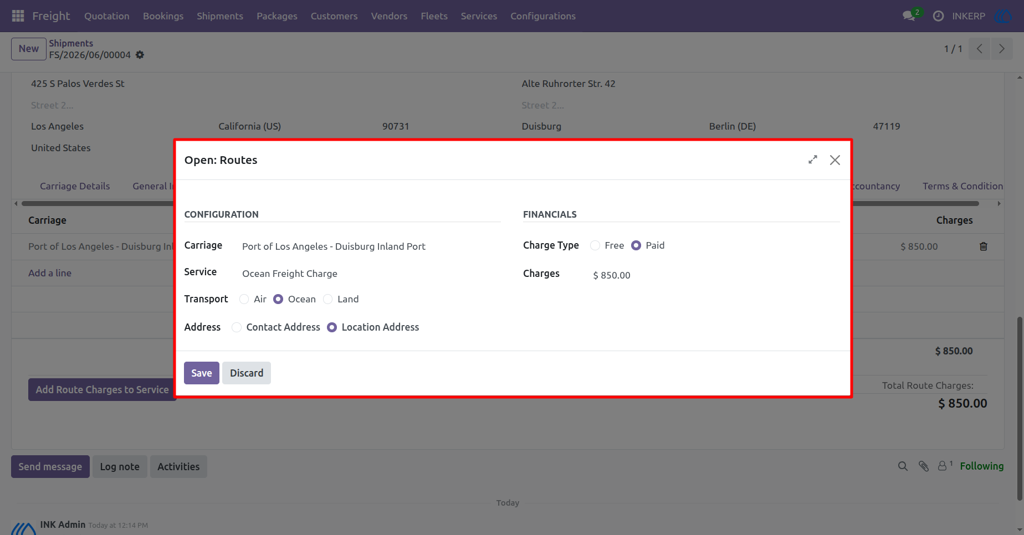Viewport: 1024px width, 535px height.
Task: Search chatter messages with magnifier icon
Action: tap(903, 466)
